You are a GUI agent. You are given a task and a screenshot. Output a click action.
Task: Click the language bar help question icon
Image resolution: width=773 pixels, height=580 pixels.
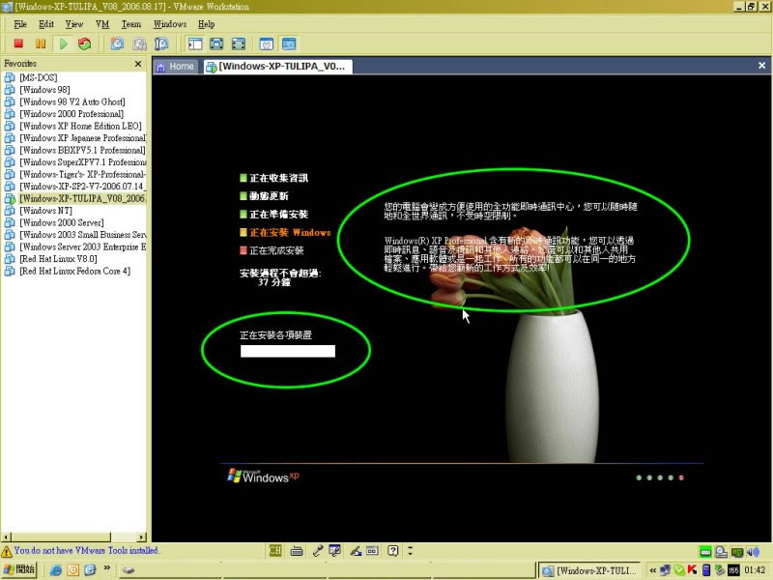pyautogui.click(x=392, y=551)
